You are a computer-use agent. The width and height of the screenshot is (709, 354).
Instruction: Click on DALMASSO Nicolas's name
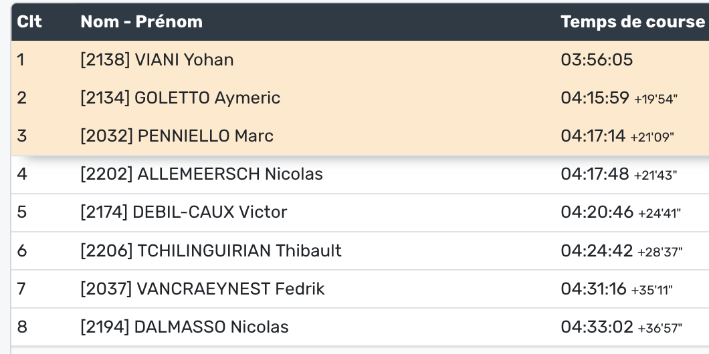pos(184,327)
